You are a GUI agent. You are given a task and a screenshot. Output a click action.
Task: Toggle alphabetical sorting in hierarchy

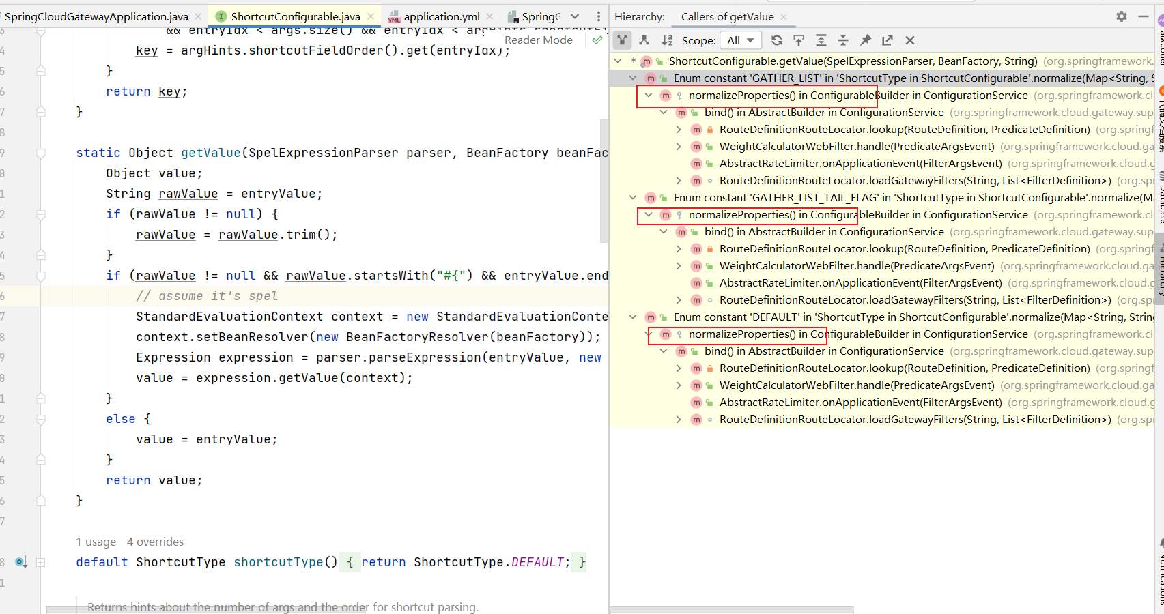666,40
